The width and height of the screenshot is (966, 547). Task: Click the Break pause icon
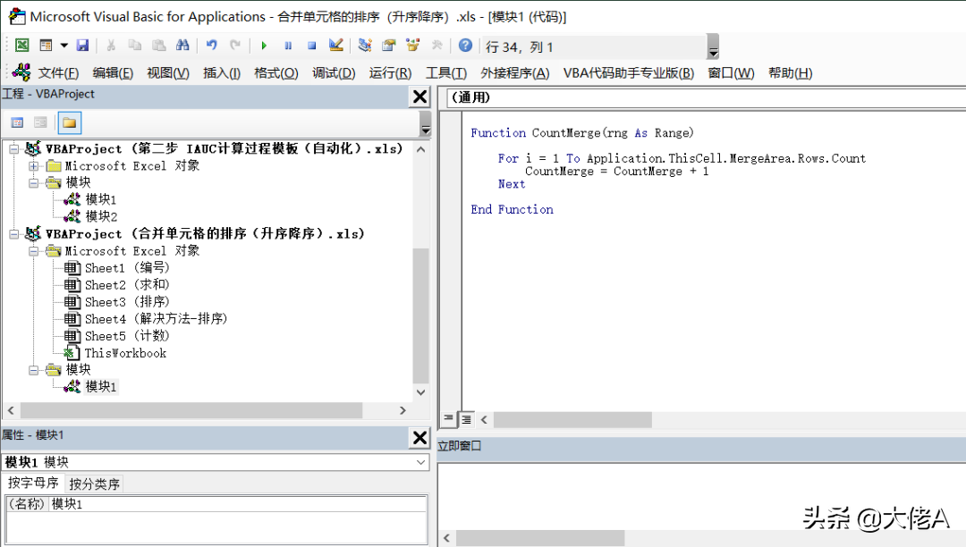tap(288, 45)
